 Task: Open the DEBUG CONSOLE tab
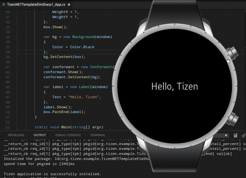pyautogui.click(x=68, y=135)
